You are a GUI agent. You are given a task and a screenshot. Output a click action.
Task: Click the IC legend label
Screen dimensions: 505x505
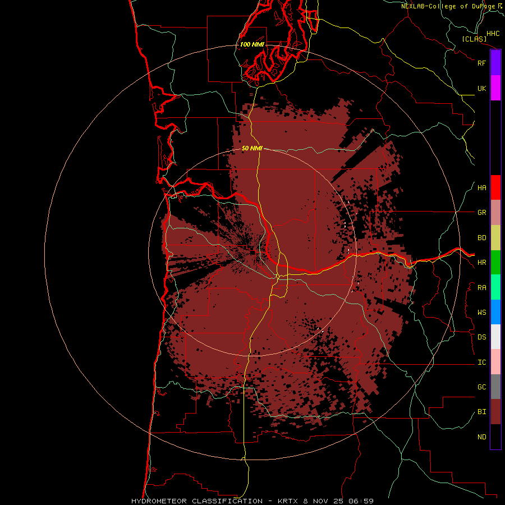pyautogui.click(x=481, y=362)
